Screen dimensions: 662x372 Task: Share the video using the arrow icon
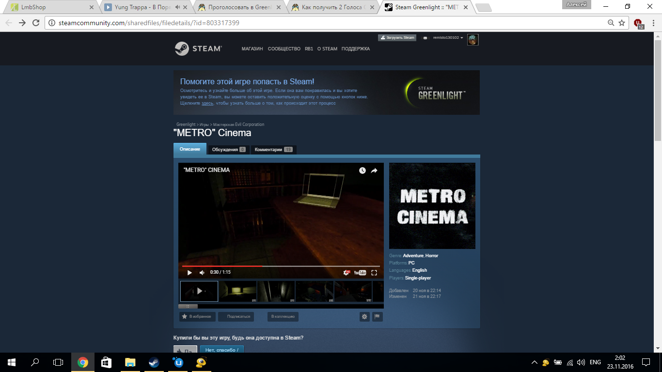click(374, 170)
